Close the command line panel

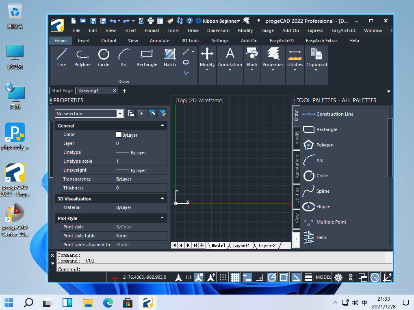[52, 255]
